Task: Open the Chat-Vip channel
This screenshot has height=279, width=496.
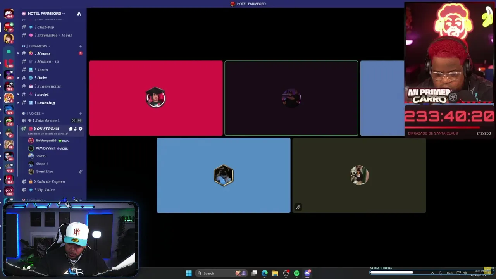Action: point(45,27)
